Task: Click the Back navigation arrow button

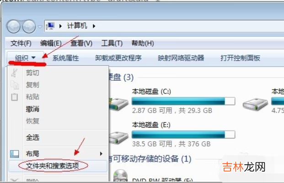Action: pos(13,26)
